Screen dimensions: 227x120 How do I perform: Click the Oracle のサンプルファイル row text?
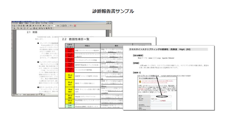[85, 96]
